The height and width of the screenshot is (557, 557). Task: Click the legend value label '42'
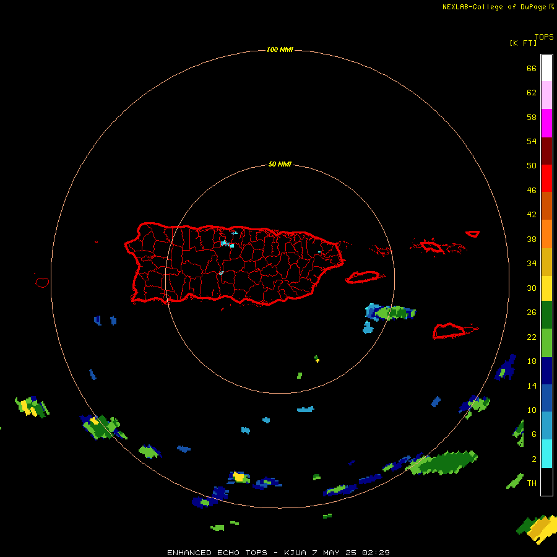(532, 215)
